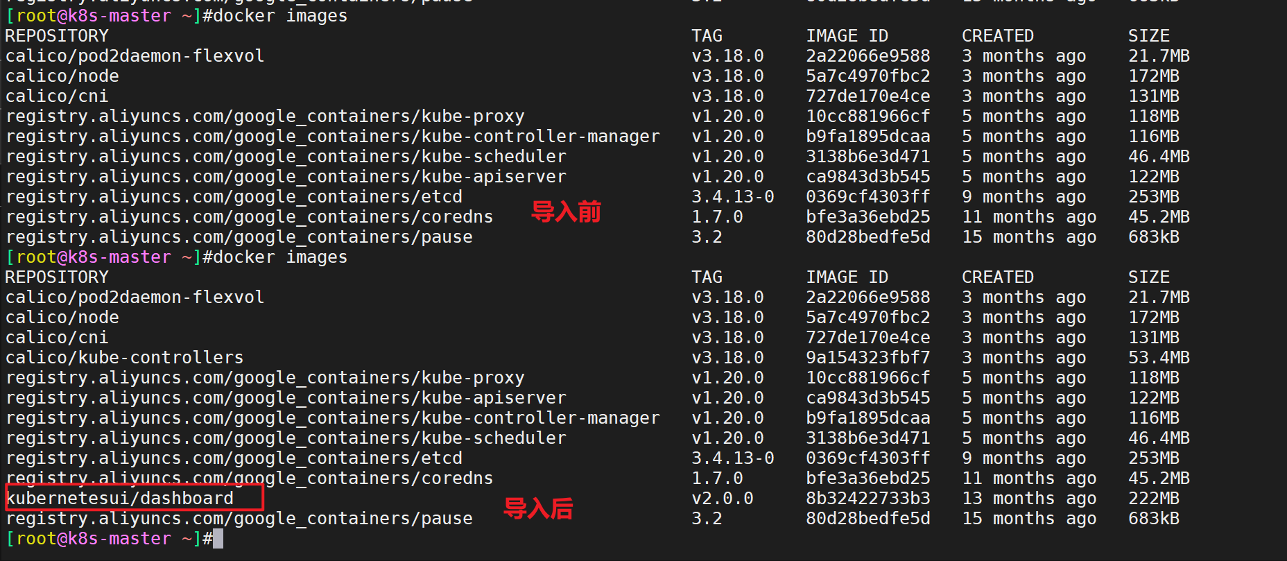Click image ID 9a154323fbf7

tap(868, 357)
